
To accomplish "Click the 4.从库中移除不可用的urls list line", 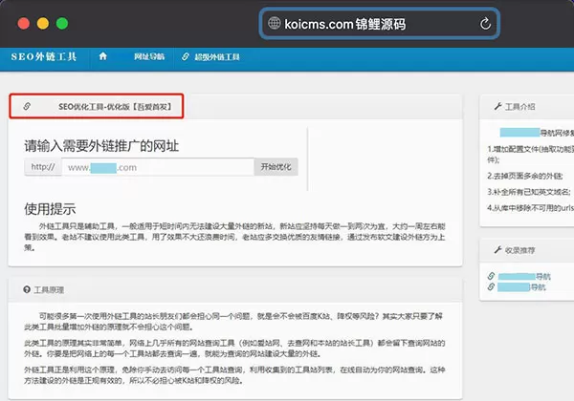I will [530, 208].
